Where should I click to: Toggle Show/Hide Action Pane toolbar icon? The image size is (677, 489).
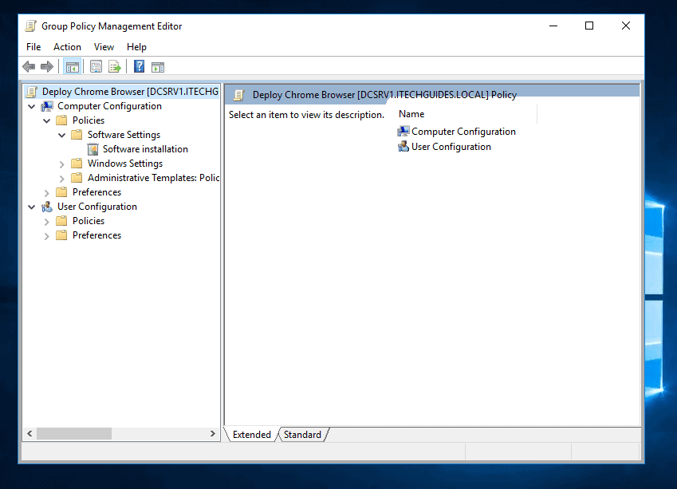coord(158,67)
